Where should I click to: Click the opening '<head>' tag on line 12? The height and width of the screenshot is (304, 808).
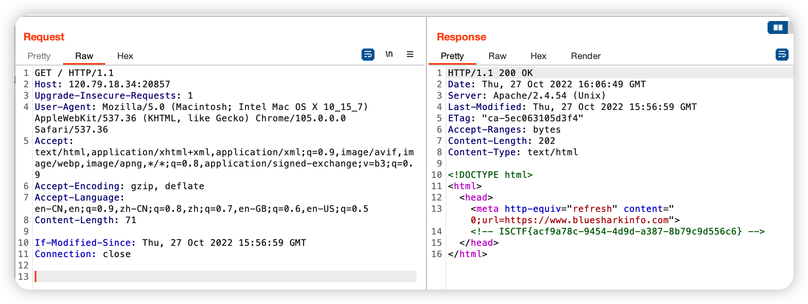coord(476,197)
